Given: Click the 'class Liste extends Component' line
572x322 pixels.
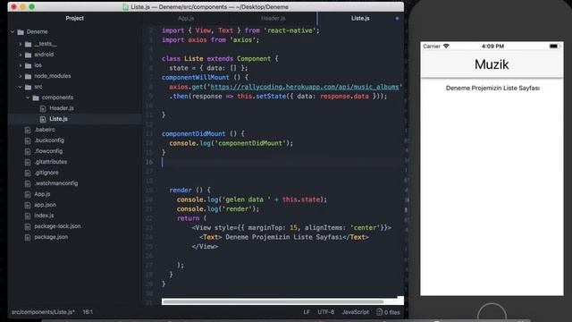Looking at the screenshot, I should click(220, 58).
